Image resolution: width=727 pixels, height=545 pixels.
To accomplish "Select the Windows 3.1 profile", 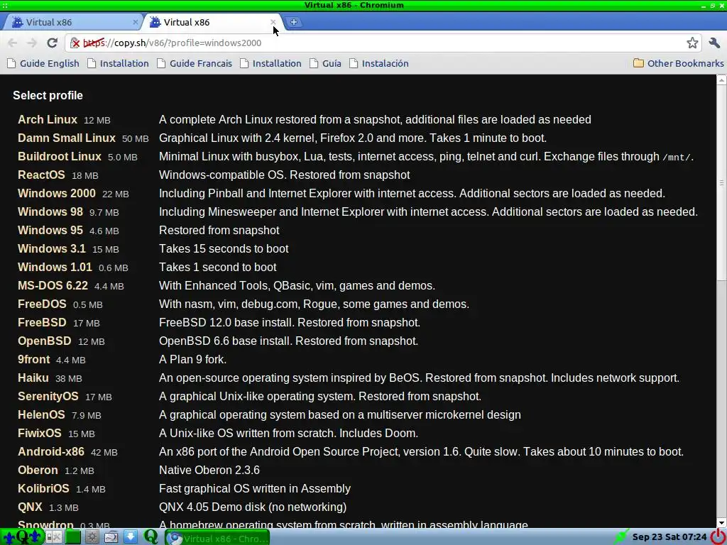I will (x=51, y=248).
